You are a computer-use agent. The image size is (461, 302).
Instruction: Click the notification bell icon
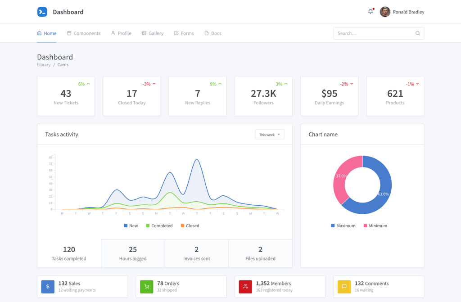pyautogui.click(x=371, y=11)
